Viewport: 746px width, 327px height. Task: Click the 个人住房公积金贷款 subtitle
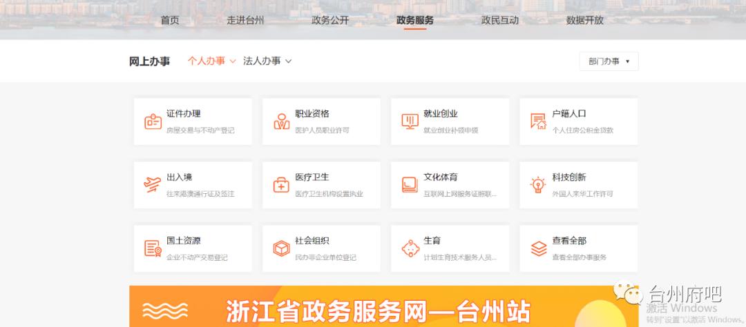583,130
